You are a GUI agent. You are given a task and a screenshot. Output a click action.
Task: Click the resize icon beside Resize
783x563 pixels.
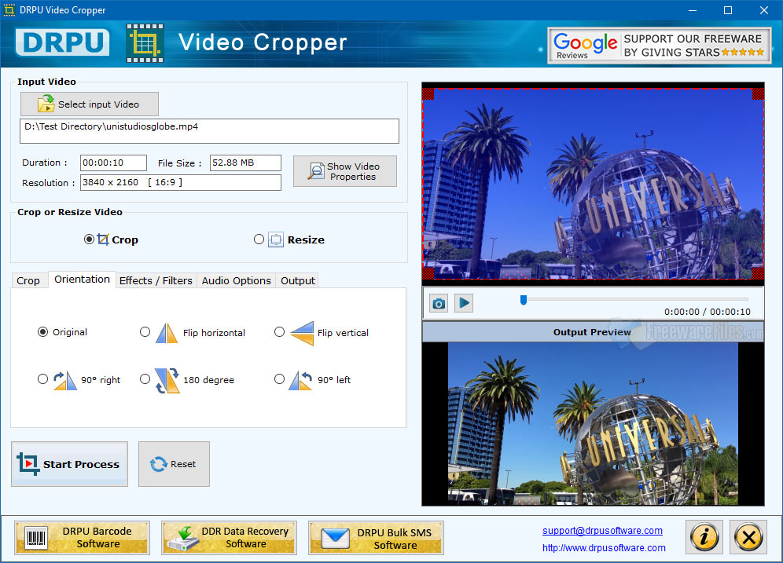click(276, 239)
